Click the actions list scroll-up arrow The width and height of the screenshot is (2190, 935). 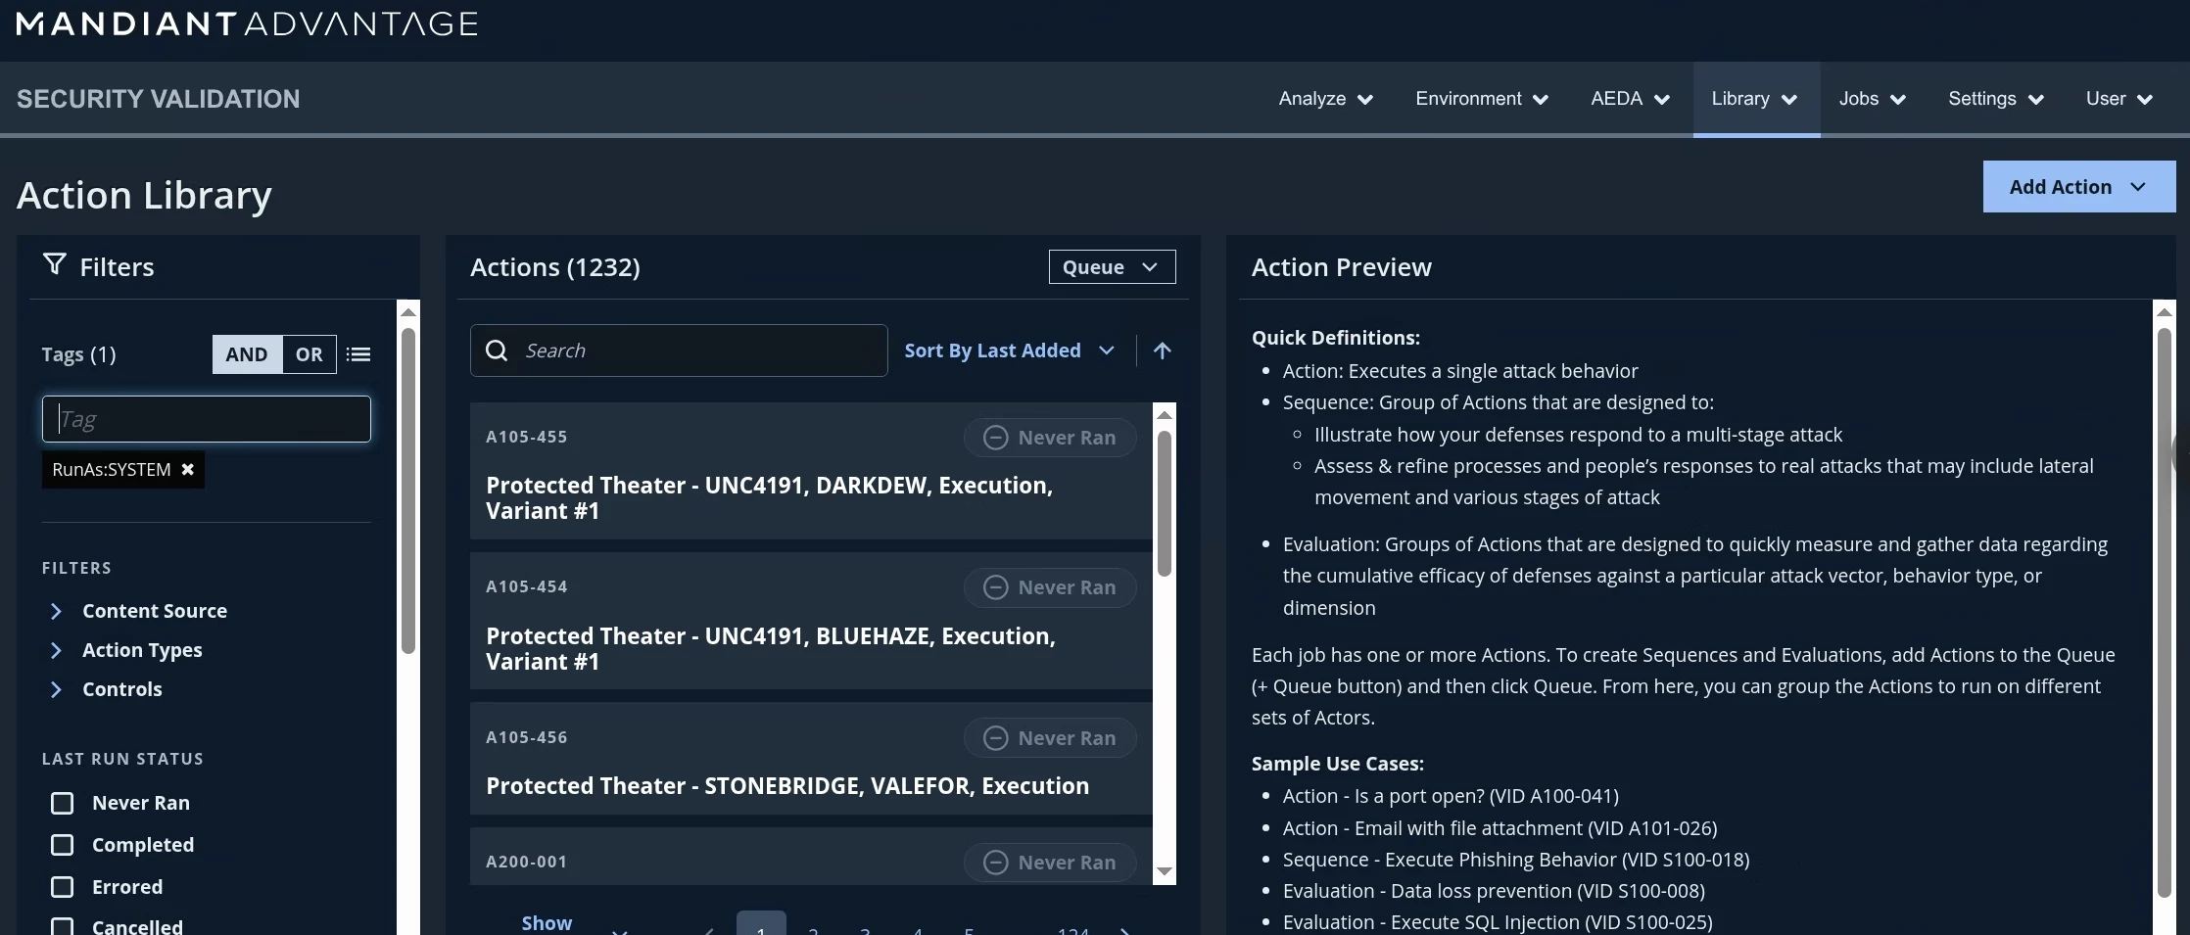click(x=1165, y=415)
